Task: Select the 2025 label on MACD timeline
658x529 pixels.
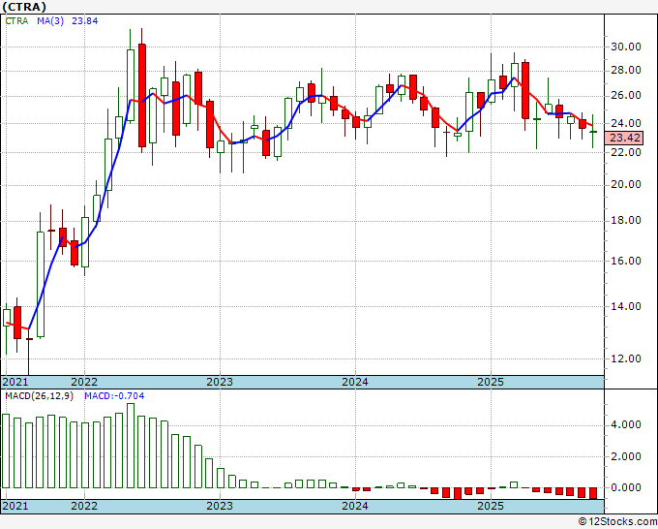Action: click(491, 507)
